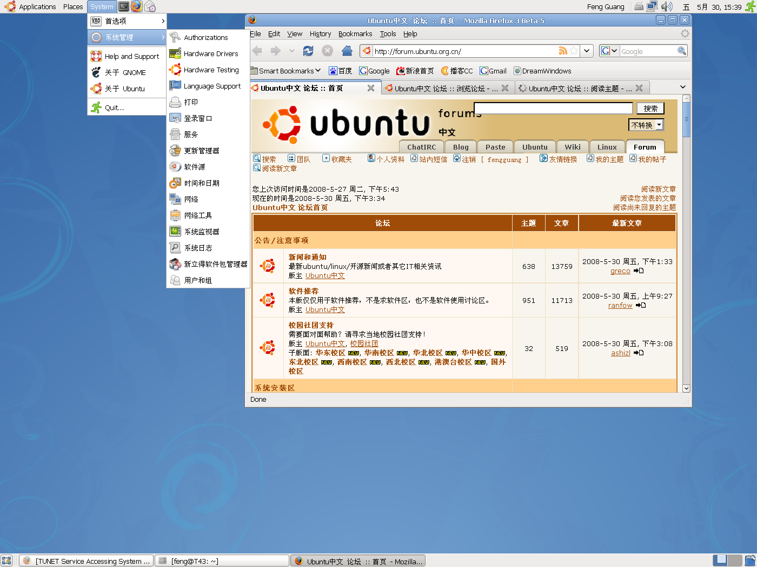The width and height of the screenshot is (757, 567).
Task: Click the 阅读您发表的文章 link
Action: [x=648, y=198]
